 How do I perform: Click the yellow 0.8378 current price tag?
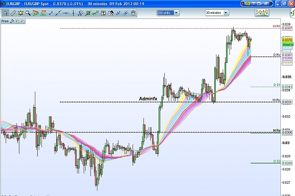(287, 40)
